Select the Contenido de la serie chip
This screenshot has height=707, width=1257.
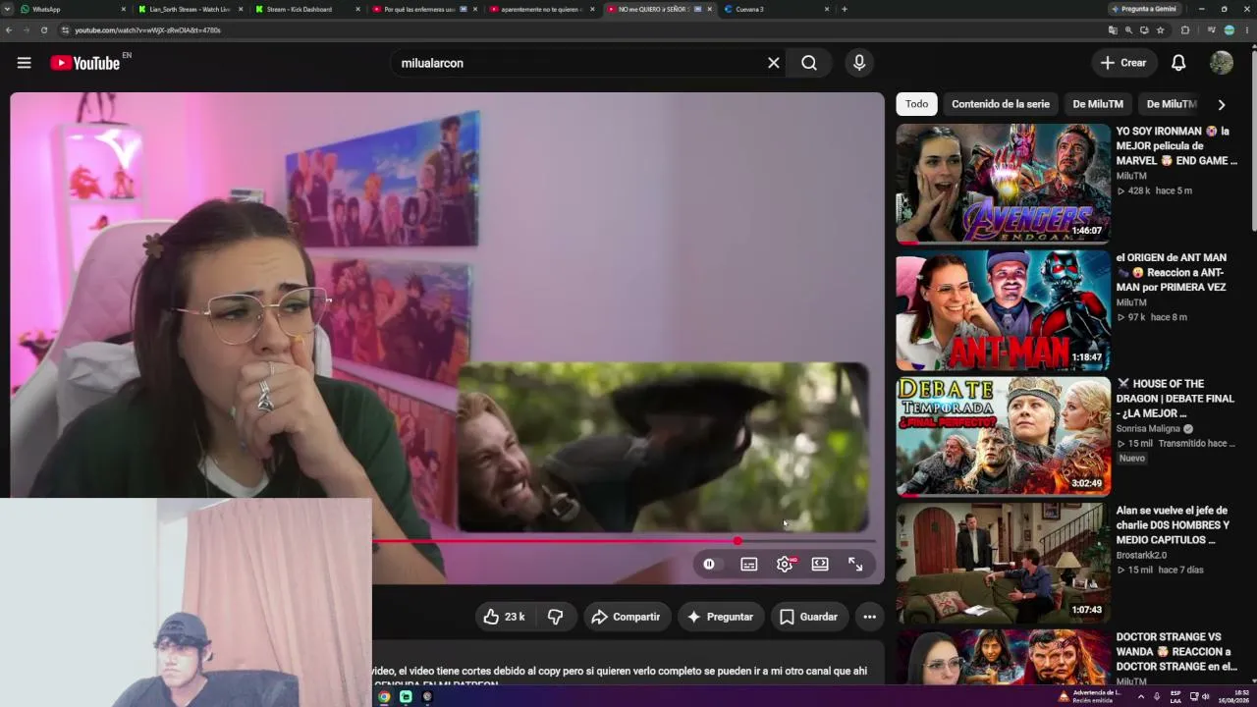[x=1001, y=104]
